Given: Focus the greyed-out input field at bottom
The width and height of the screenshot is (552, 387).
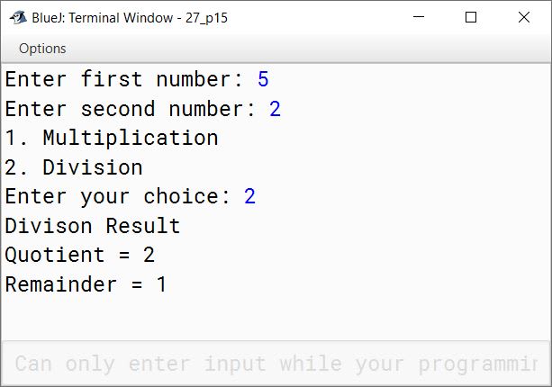Looking at the screenshot, I should (276, 364).
